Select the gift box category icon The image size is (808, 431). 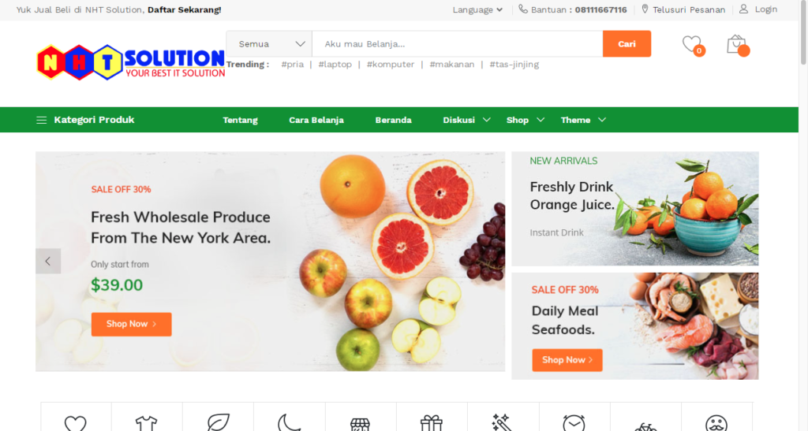pyautogui.click(x=432, y=423)
